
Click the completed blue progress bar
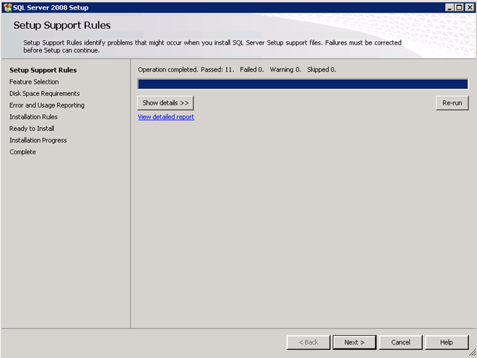click(303, 84)
